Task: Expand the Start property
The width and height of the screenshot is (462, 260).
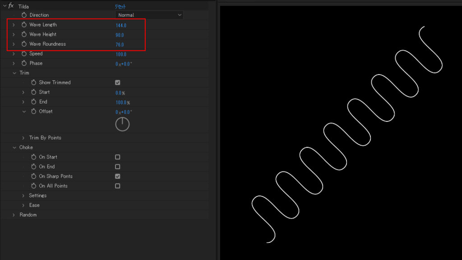Action: tap(23, 92)
